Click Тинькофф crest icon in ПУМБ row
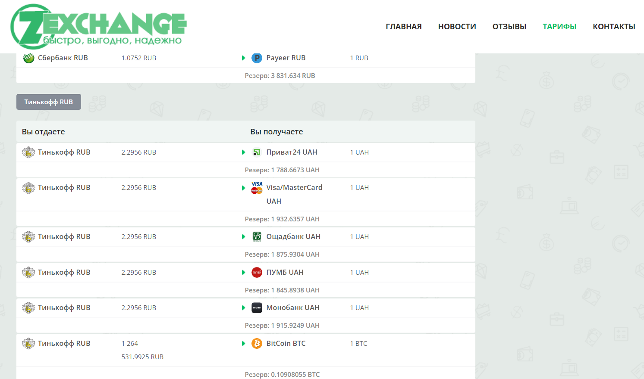Image resolution: width=644 pixels, height=379 pixels. coord(28,273)
